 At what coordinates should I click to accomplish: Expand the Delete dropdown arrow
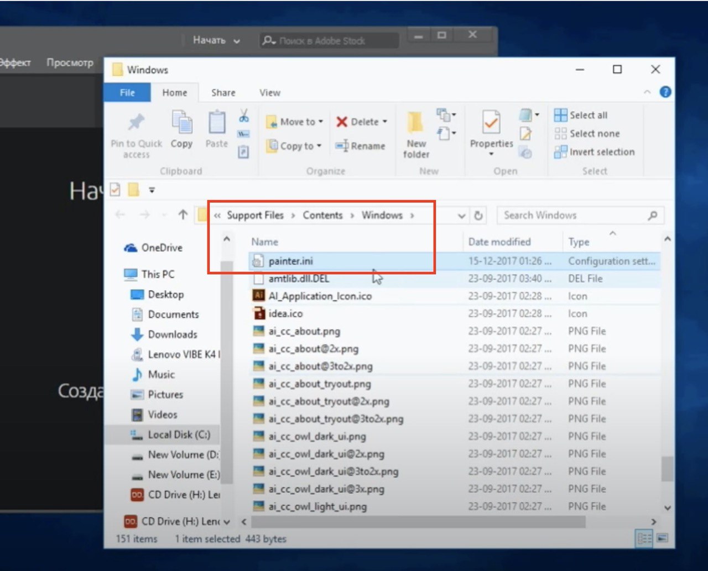coord(385,122)
